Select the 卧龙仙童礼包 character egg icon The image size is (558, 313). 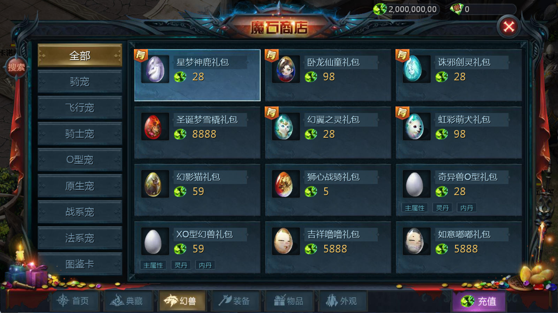pos(286,69)
